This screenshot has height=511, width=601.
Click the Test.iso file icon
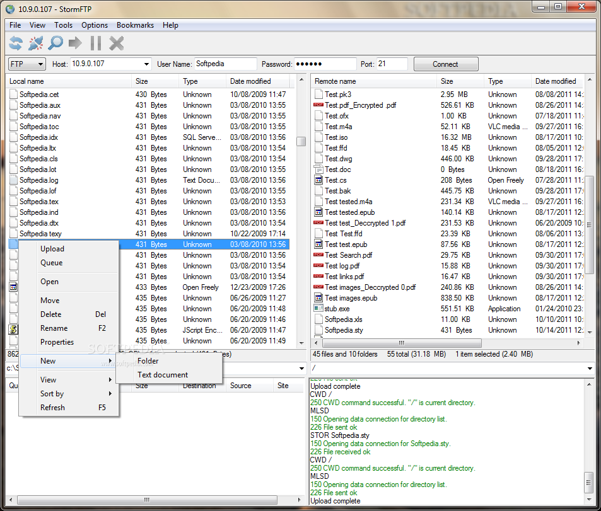pos(318,137)
